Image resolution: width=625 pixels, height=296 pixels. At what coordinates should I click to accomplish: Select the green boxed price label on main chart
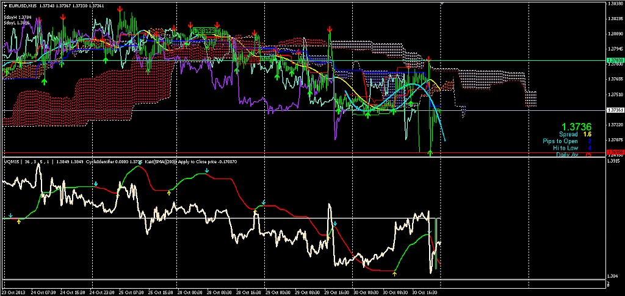[204, 30]
